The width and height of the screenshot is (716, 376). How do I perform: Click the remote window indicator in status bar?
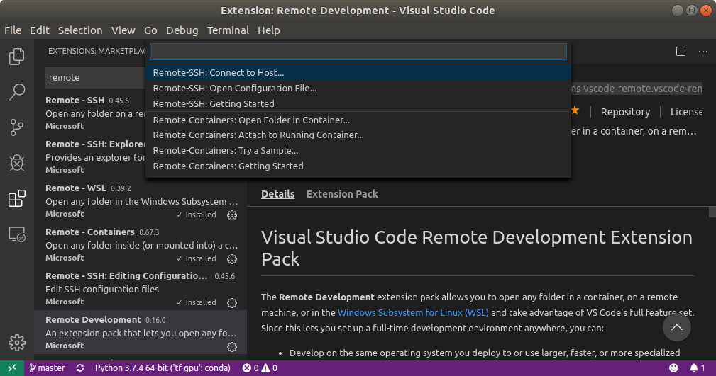(12, 368)
